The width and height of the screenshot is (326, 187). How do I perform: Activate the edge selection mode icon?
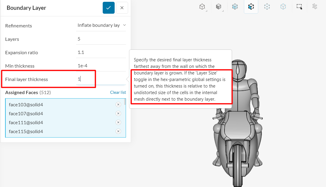(267, 7)
